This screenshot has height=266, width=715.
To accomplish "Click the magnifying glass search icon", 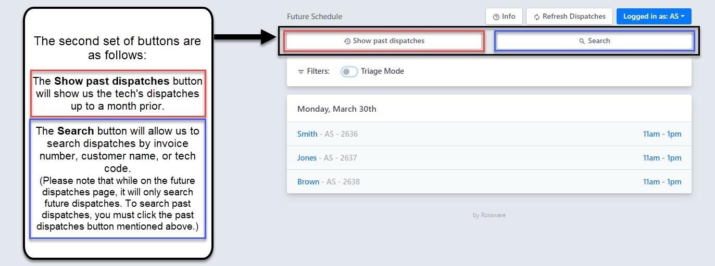I will click(582, 41).
